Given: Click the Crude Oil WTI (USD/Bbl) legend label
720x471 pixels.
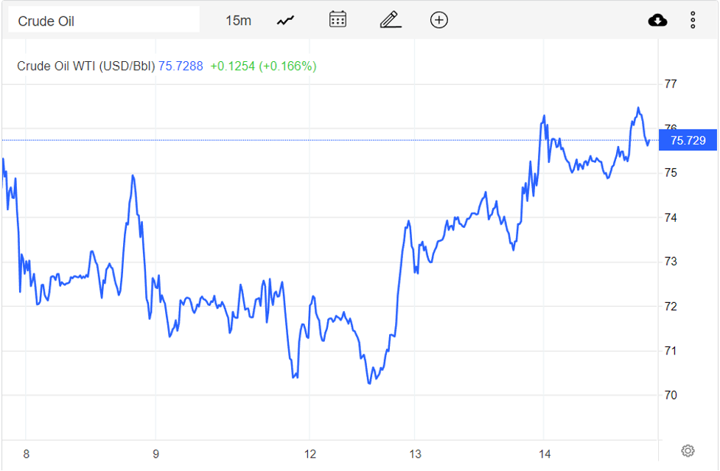Looking at the screenshot, I should [x=86, y=66].
